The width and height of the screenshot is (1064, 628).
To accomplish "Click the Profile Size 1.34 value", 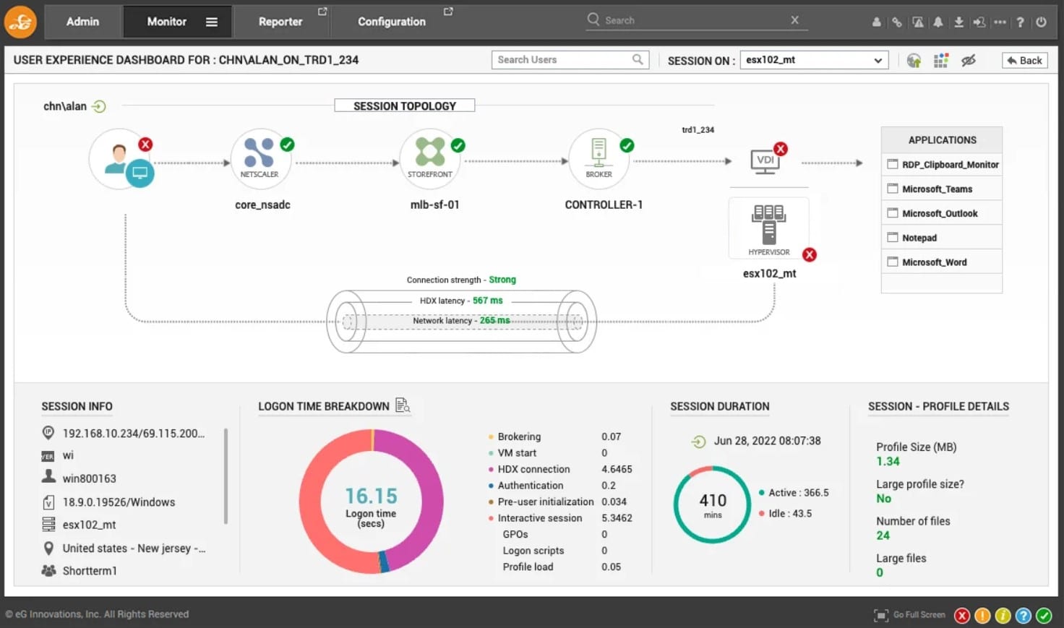I will (888, 462).
